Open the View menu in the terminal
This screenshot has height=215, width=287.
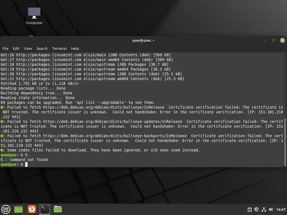28,49
